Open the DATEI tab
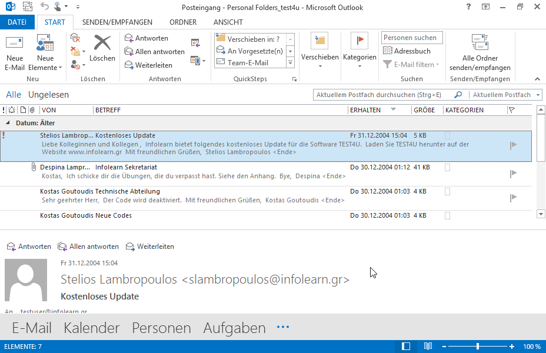Image resolution: width=546 pixels, height=353 pixels. pyautogui.click(x=17, y=22)
